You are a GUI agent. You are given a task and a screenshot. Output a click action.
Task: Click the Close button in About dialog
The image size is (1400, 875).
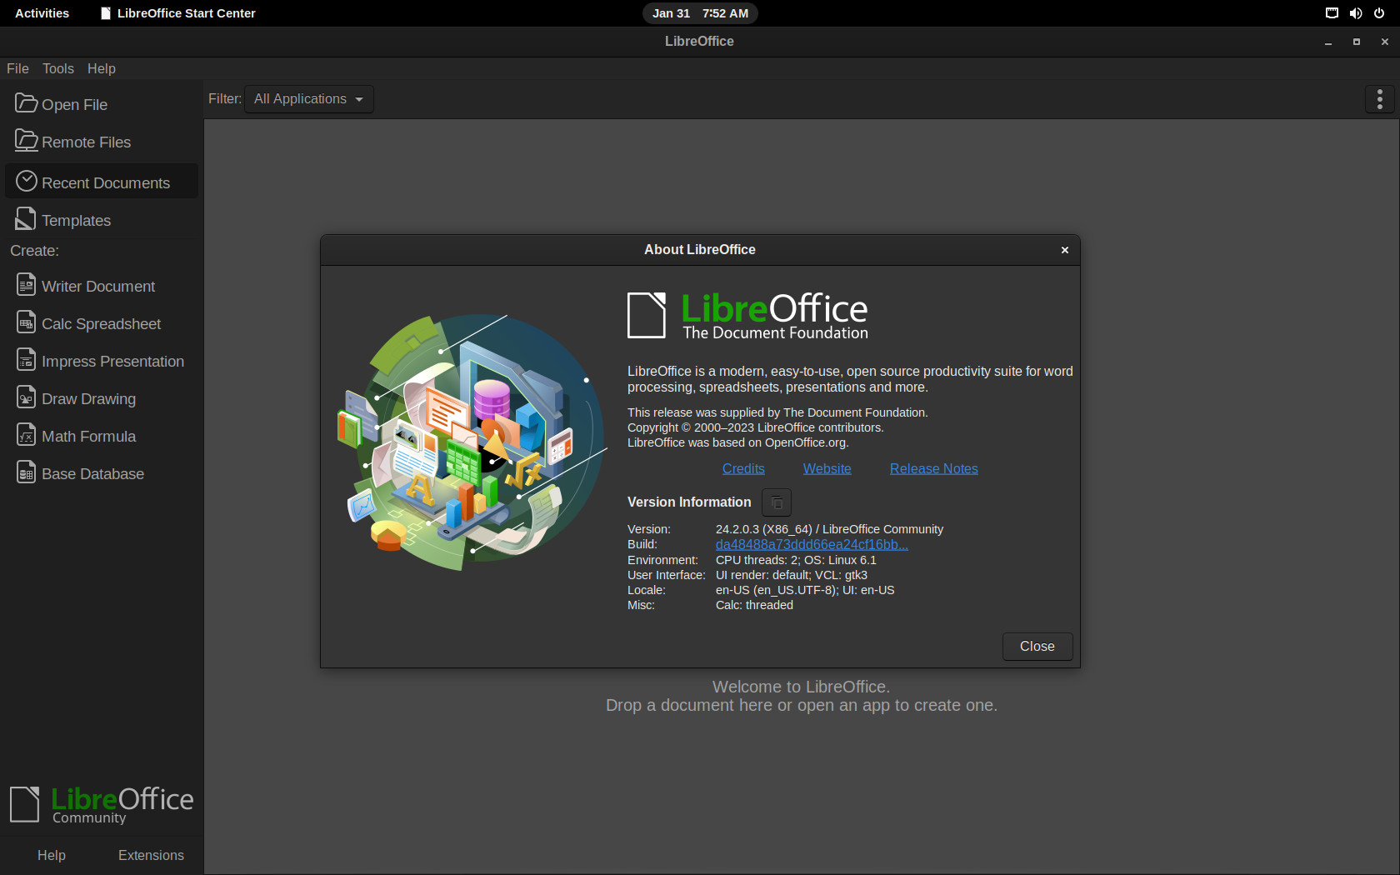[1037, 647]
